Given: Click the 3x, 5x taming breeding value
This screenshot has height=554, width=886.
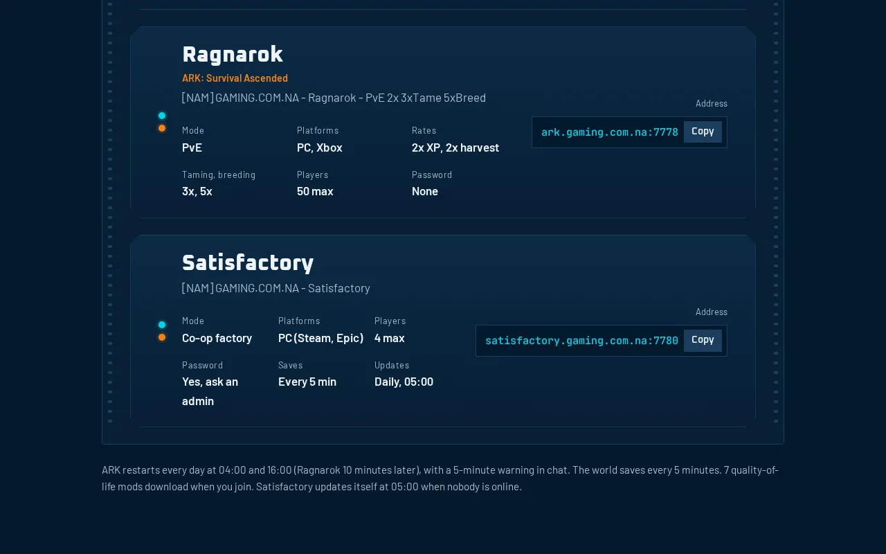Looking at the screenshot, I should [197, 191].
